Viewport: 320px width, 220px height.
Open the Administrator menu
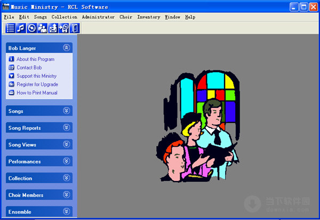(x=98, y=17)
